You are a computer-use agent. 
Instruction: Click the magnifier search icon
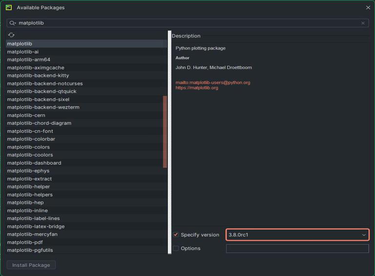coord(13,23)
